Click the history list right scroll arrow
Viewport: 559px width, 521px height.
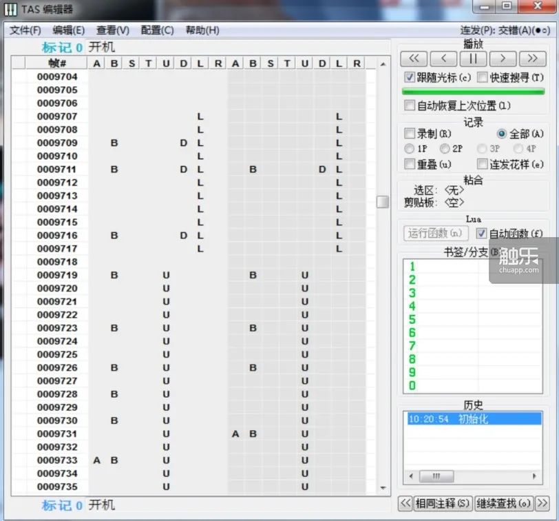[x=534, y=476]
